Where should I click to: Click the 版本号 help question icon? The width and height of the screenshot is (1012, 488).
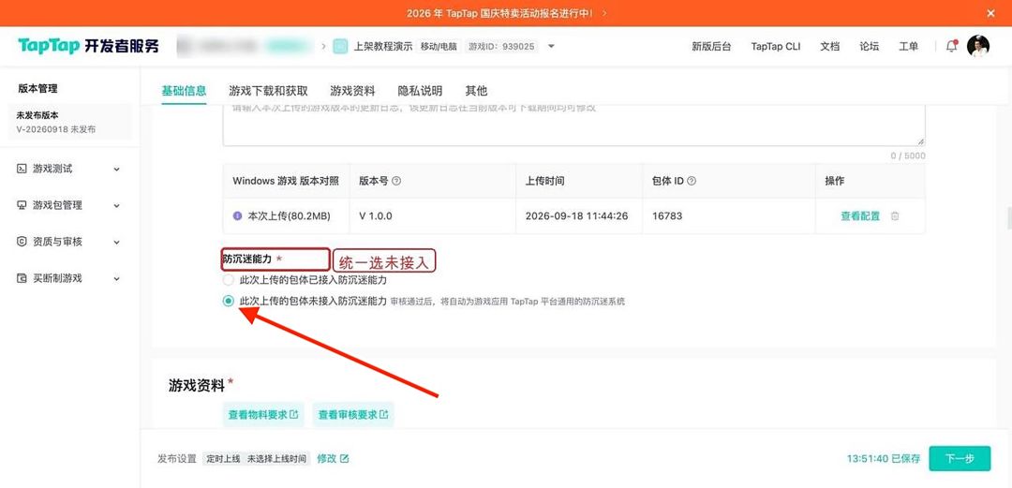[x=397, y=182]
